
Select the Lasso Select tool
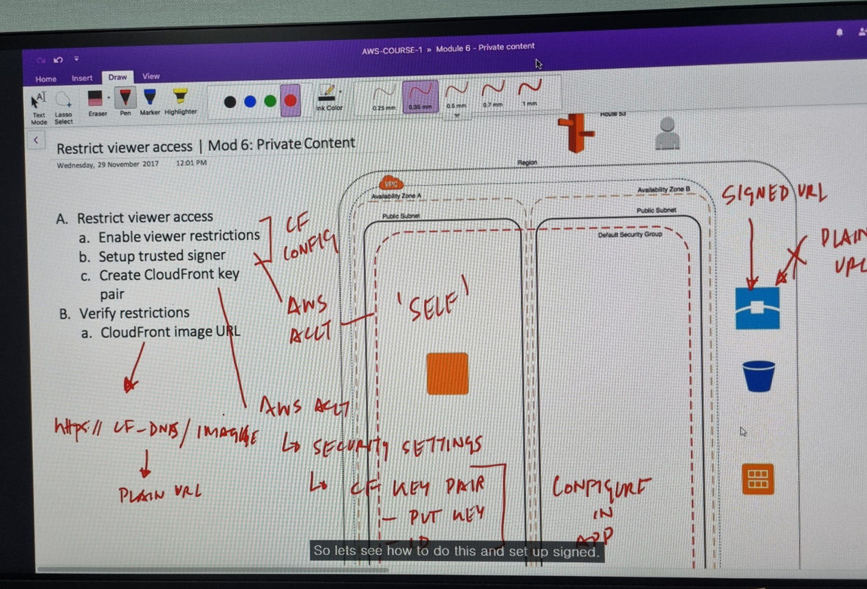63,108
